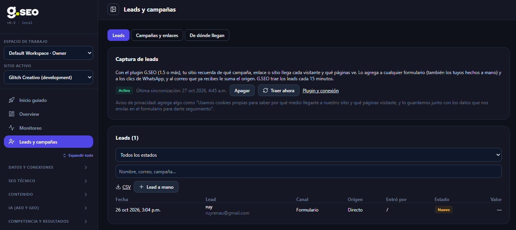
Task: Expand the IA (AEO y GEO) section
Action: click(x=48, y=208)
